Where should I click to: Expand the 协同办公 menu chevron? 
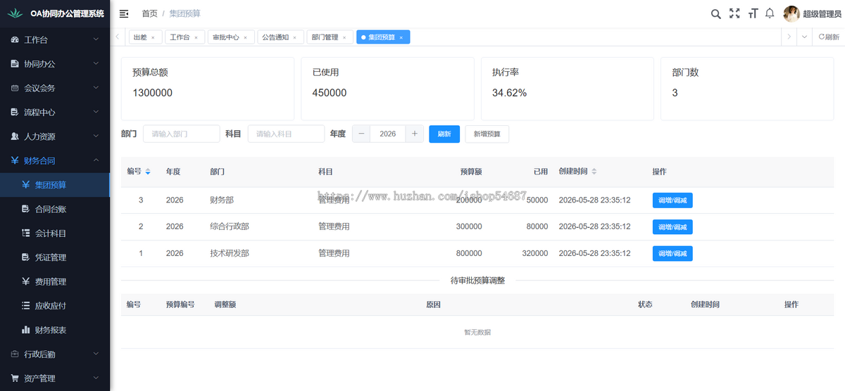96,64
